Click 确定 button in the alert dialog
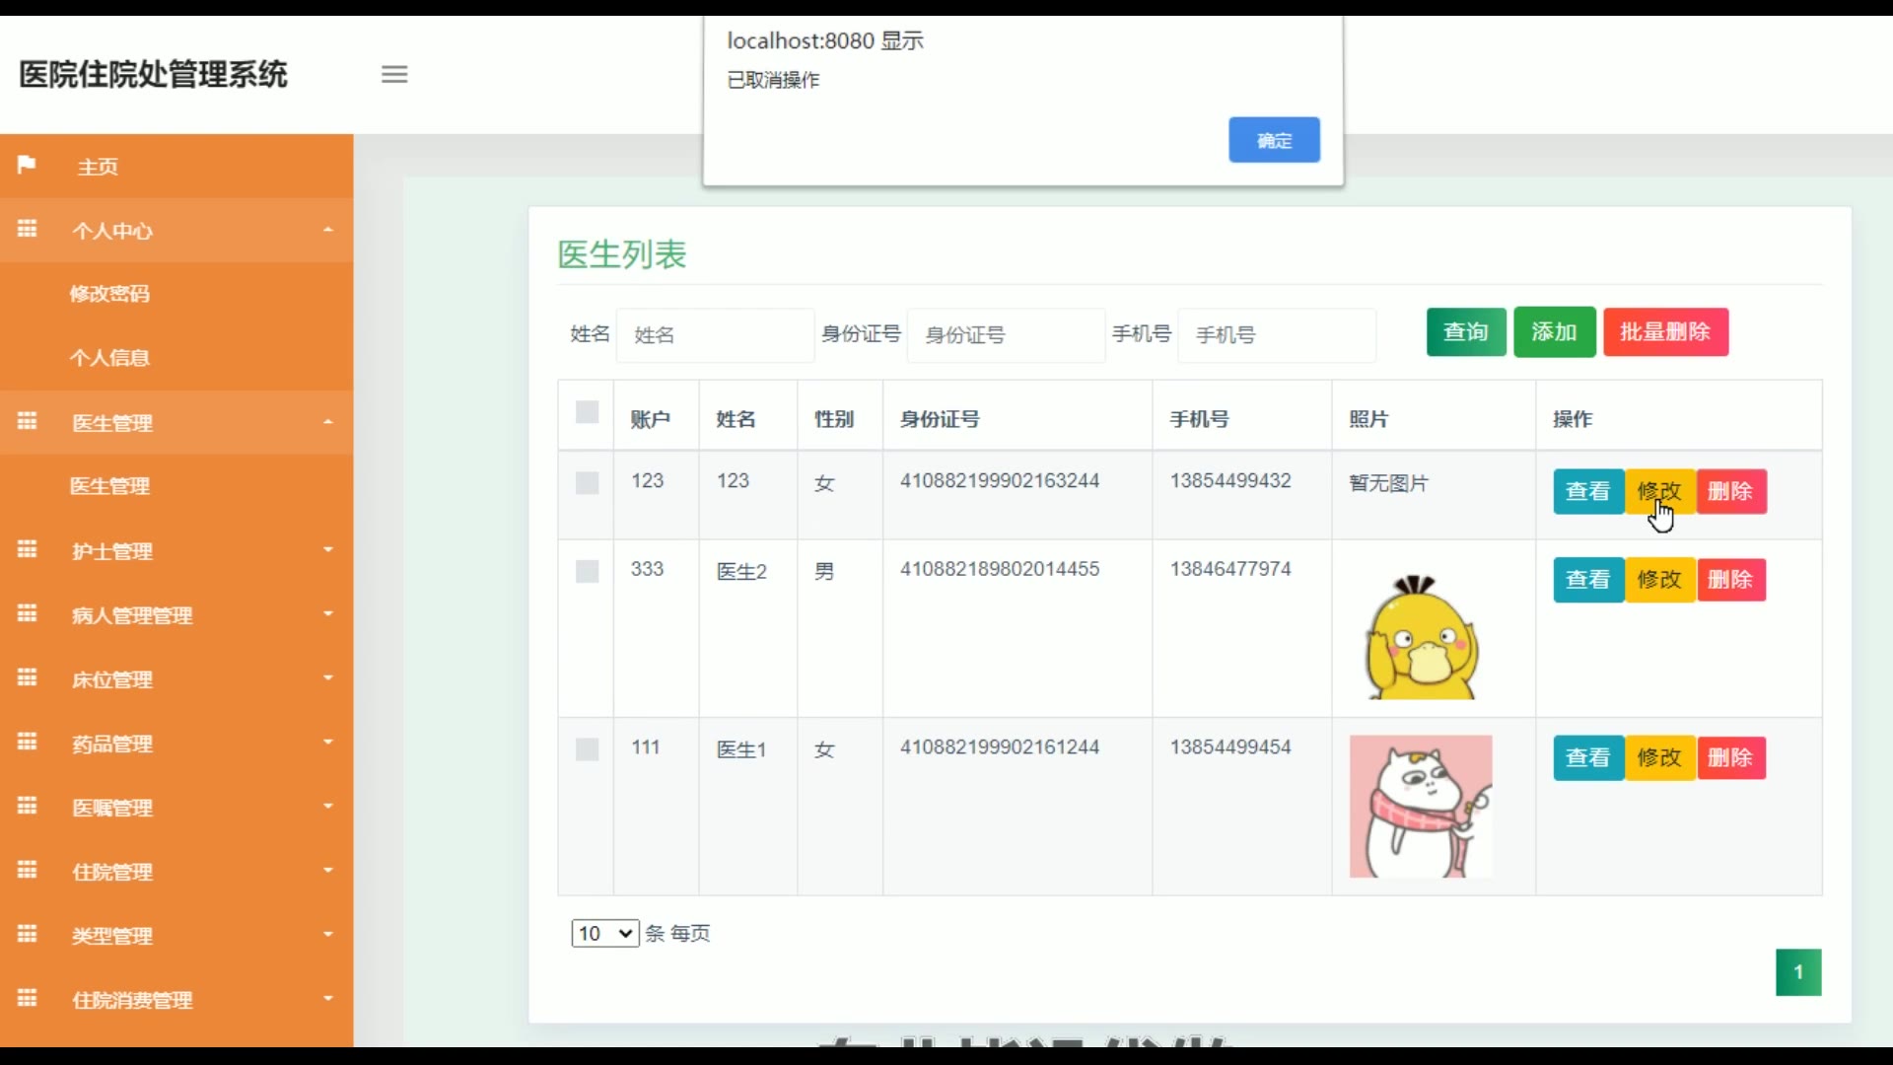Viewport: 1893px width, 1065px height. [1274, 140]
